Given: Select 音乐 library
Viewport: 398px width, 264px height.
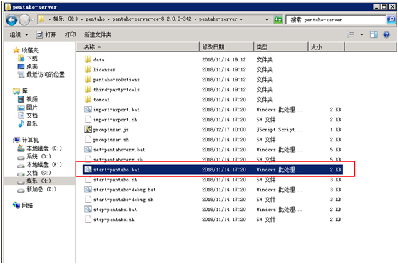Looking at the screenshot, I should pos(27,123).
